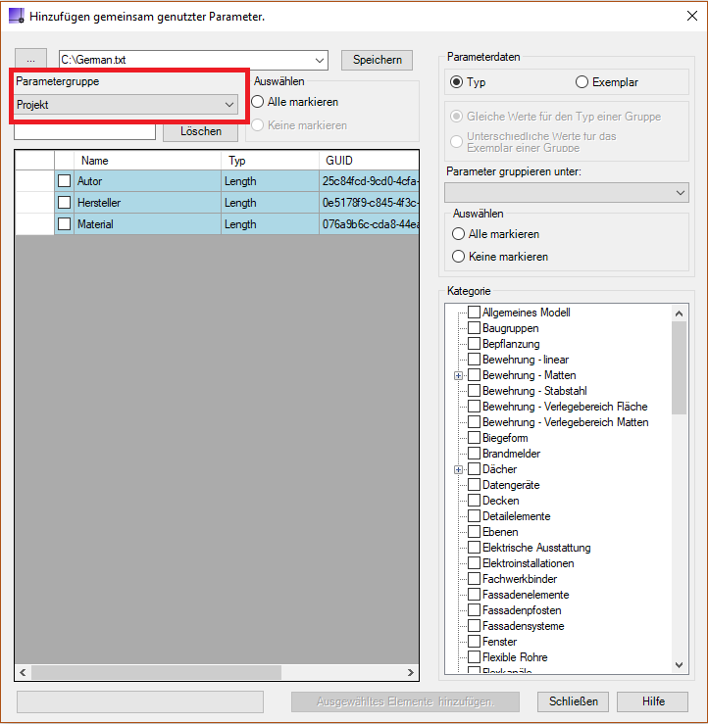Click the text field beside Löschen
Image resolution: width=708 pixels, height=724 pixels.
point(85,131)
